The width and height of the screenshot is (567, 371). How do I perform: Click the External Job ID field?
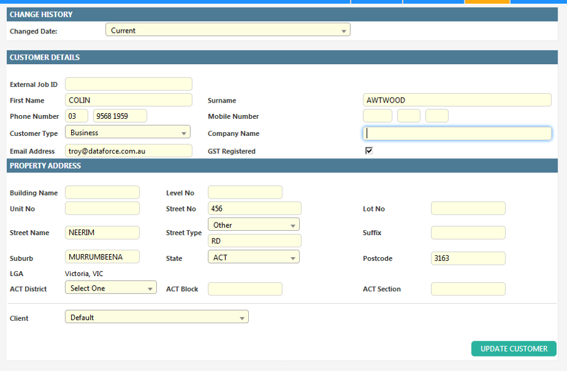[129, 84]
